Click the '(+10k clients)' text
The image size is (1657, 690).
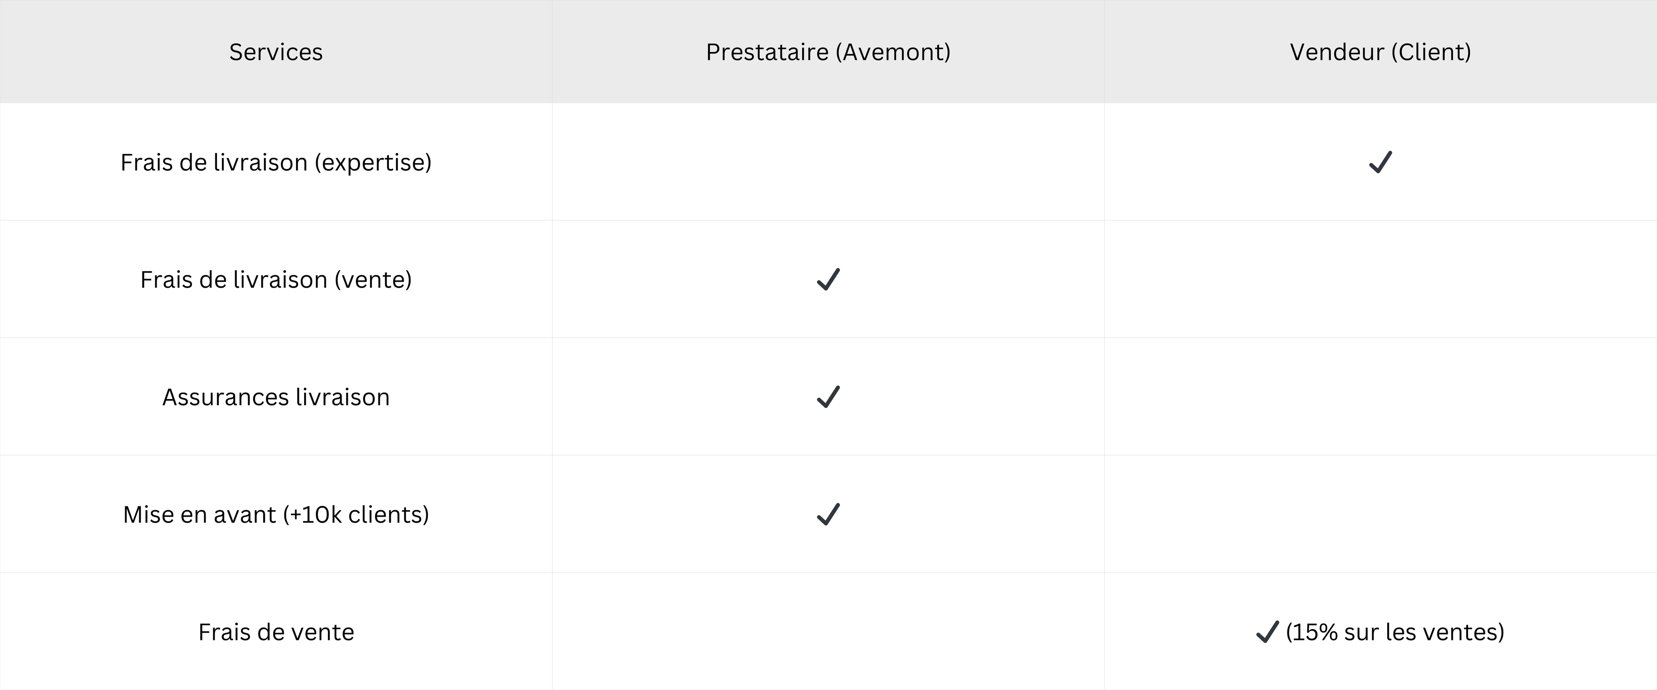356,514
